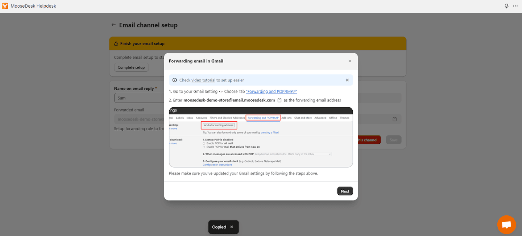Click the Complete setup button
Screen dimensions: 522x236
(131, 68)
